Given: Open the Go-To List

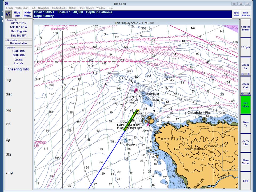Looking at the screenshot, I should (246, 143).
